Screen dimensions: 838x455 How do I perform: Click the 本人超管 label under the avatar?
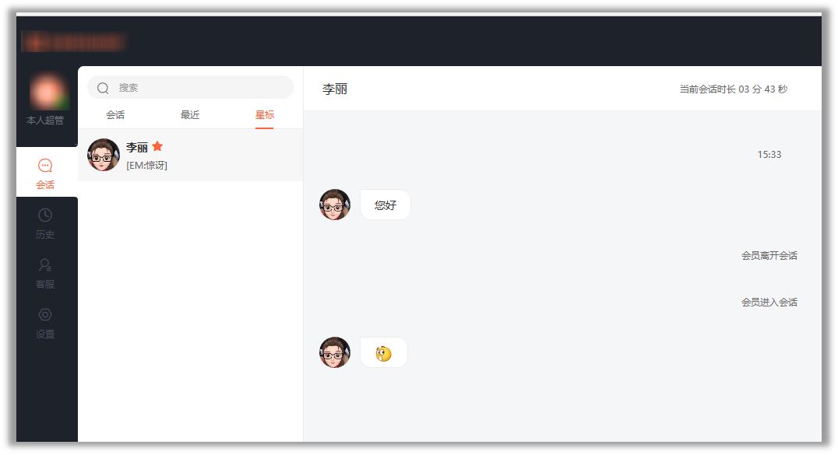click(45, 120)
